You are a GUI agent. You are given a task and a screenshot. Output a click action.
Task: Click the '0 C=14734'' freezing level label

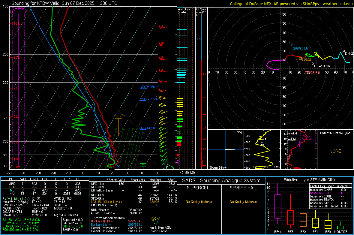[x=148, y=128]
